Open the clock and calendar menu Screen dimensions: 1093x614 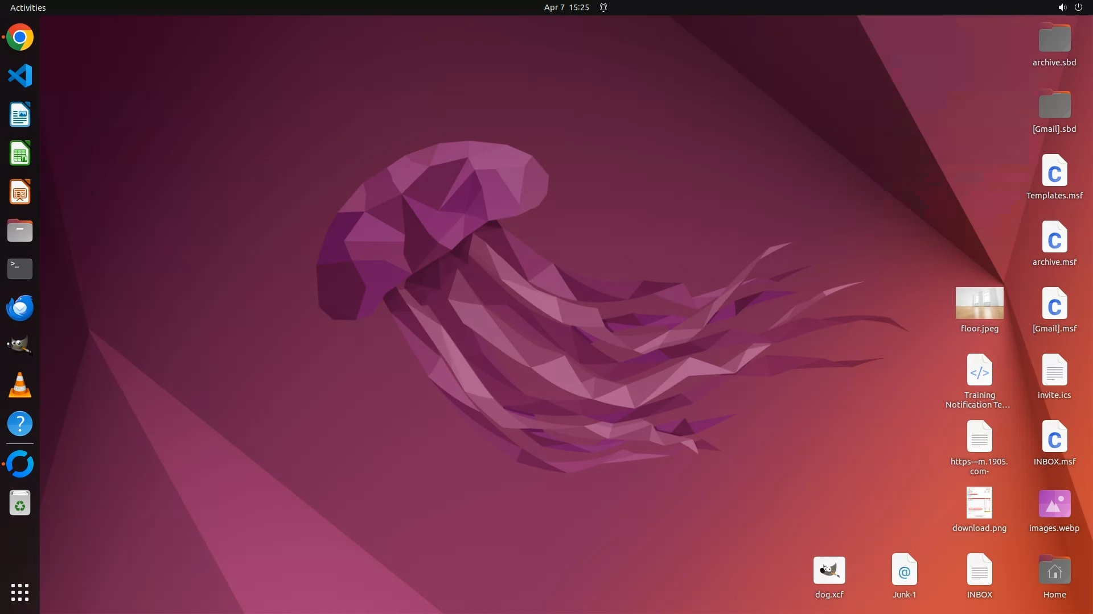[566, 7]
